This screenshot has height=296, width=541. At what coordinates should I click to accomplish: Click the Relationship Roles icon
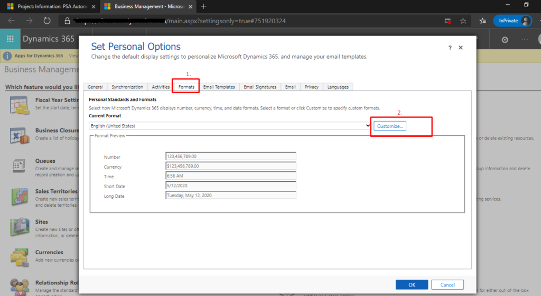coord(20,287)
